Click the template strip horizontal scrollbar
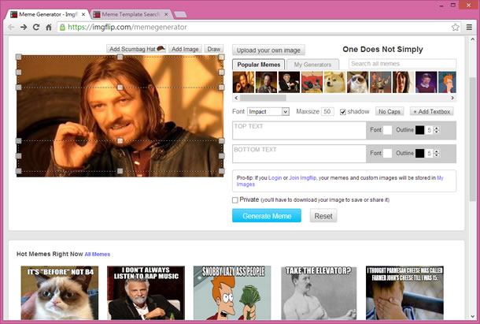Screen dimensions: 480x324 point(263,98)
